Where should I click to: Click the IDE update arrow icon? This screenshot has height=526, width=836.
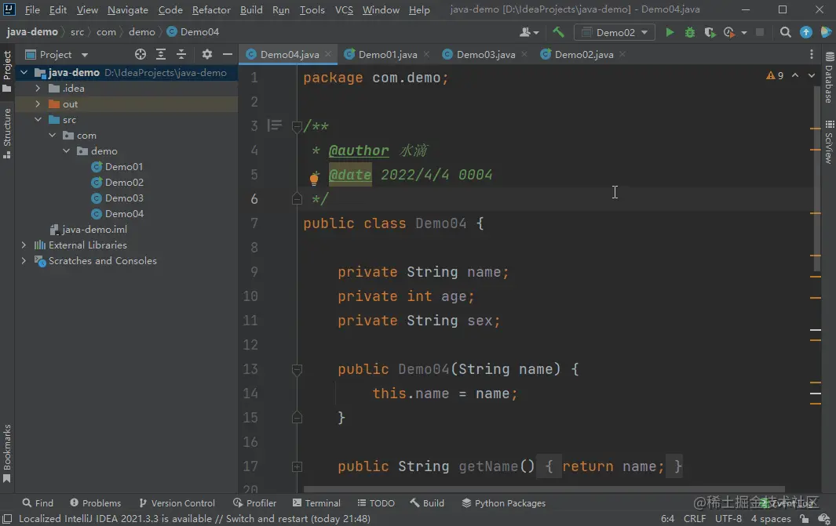click(x=806, y=32)
